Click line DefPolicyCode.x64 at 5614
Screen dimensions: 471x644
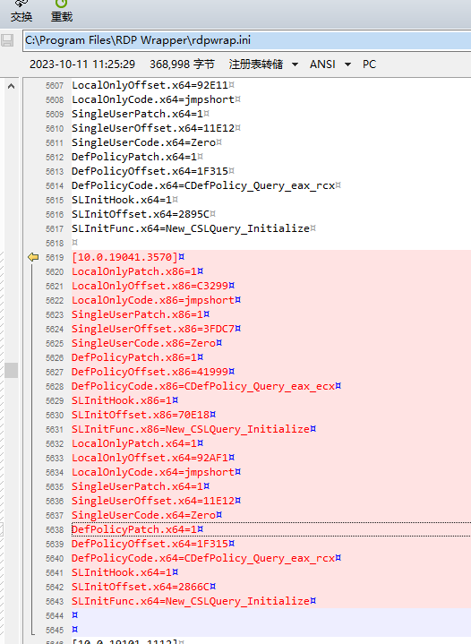pyautogui.click(x=203, y=185)
